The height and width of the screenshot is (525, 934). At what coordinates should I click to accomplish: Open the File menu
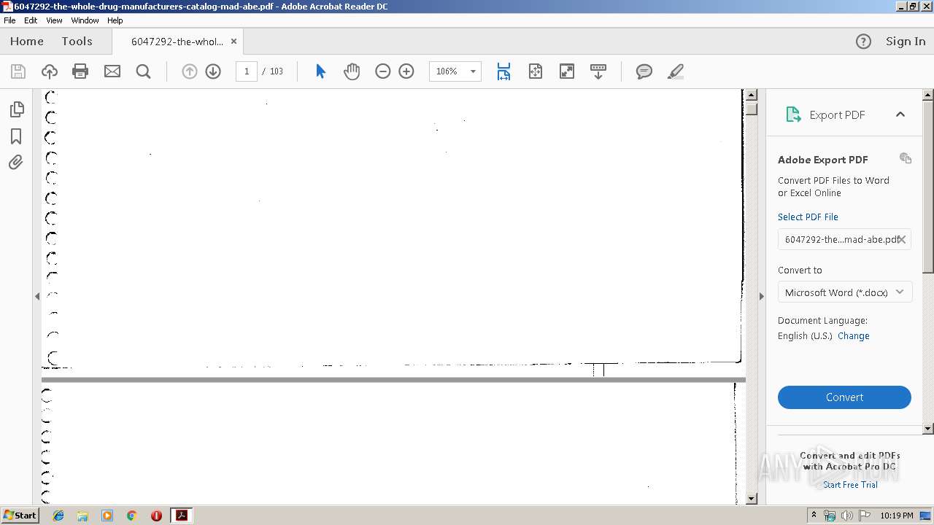[x=9, y=20]
